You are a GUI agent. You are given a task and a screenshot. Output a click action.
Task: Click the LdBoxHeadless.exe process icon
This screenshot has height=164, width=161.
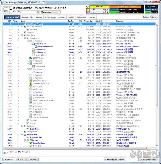pos(36,47)
